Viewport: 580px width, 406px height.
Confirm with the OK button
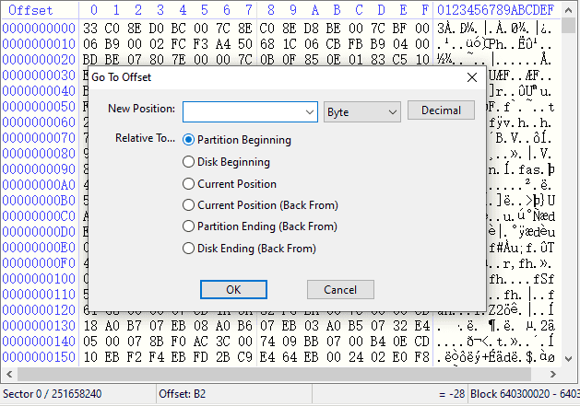(x=233, y=290)
